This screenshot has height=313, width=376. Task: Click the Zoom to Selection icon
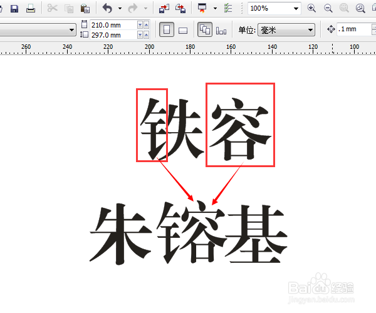click(344, 8)
